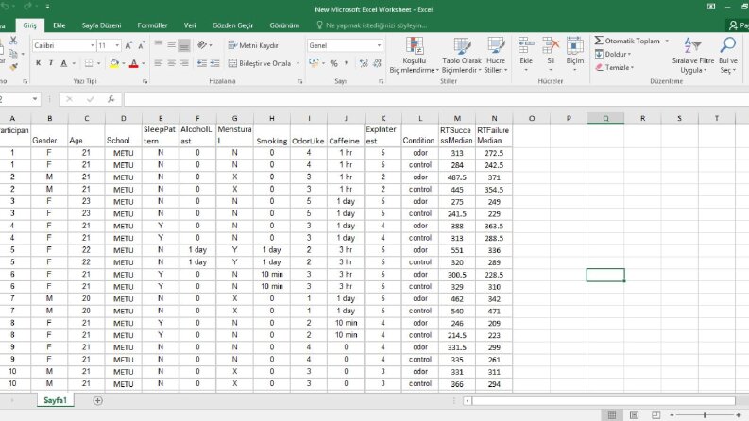Open Genel number format dropdown

click(x=379, y=45)
